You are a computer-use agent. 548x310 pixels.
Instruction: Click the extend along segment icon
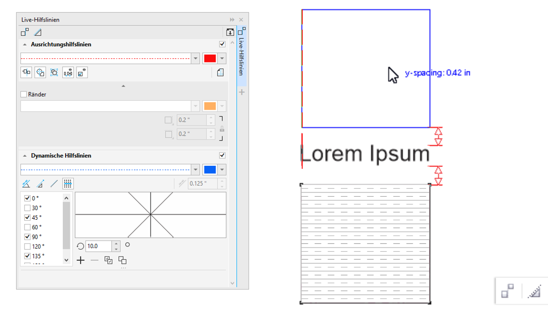(54, 184)
